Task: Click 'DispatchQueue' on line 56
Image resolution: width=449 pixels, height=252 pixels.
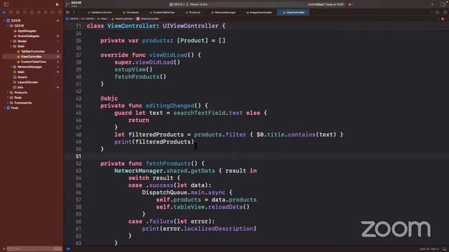Action: (x=165, y=192)
